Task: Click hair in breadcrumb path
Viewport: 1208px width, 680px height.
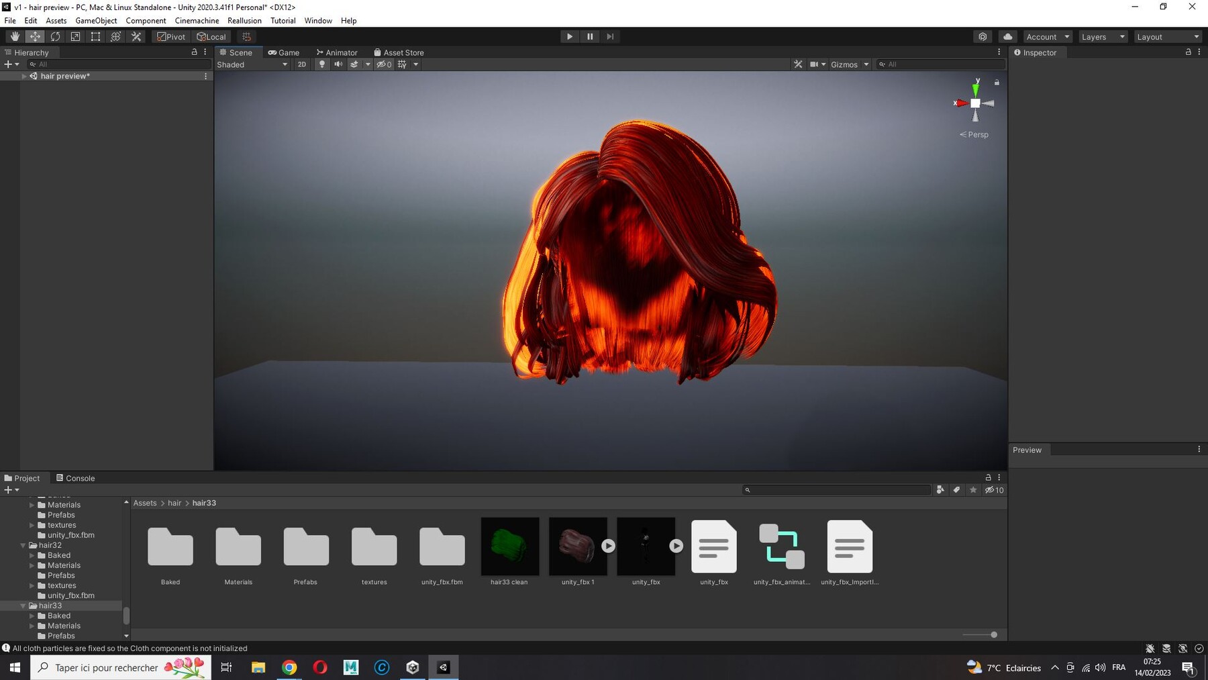Action: pyautogui.click(x=174, y=503)
